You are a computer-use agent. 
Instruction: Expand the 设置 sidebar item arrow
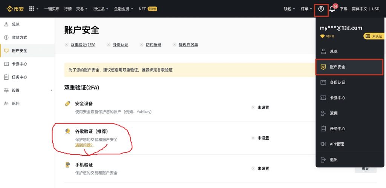(x=51, y=91)
